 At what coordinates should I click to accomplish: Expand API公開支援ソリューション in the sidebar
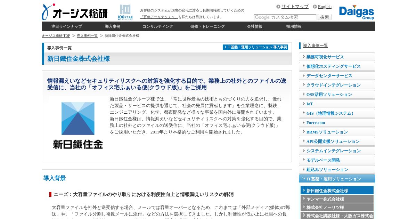[337, 141]
